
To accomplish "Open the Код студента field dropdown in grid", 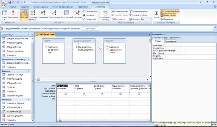I will [73, 86].
